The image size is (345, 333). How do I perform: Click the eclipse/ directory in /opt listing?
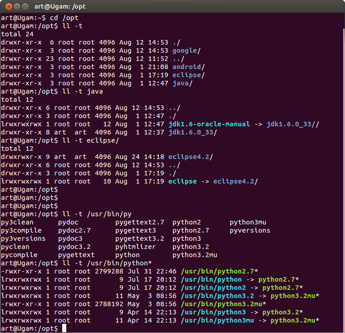click(188, 75)
